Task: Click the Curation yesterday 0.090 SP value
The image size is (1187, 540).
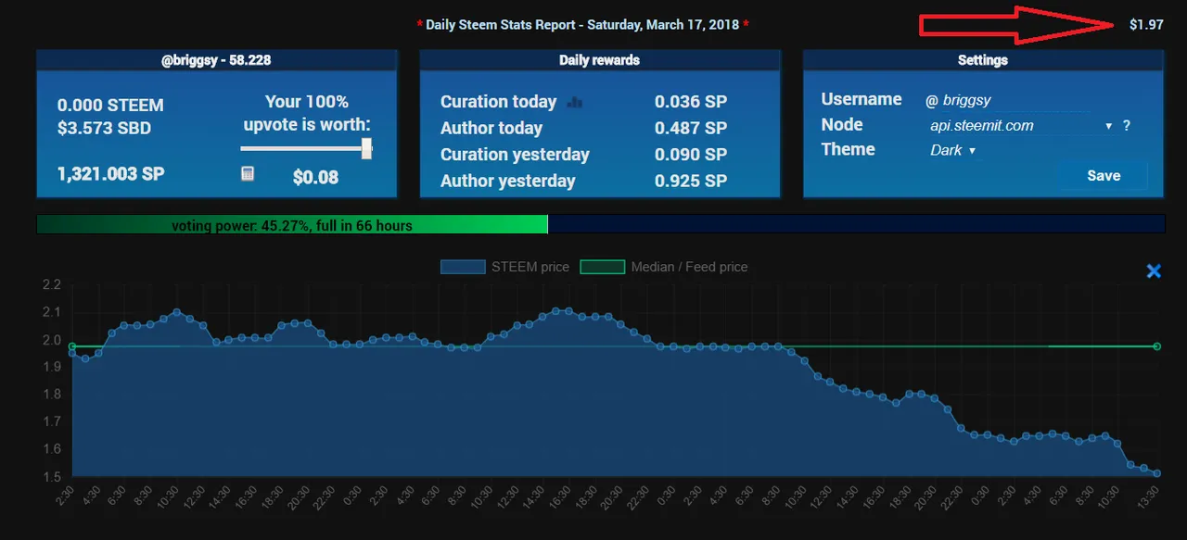Action: [x=691, y=155]
